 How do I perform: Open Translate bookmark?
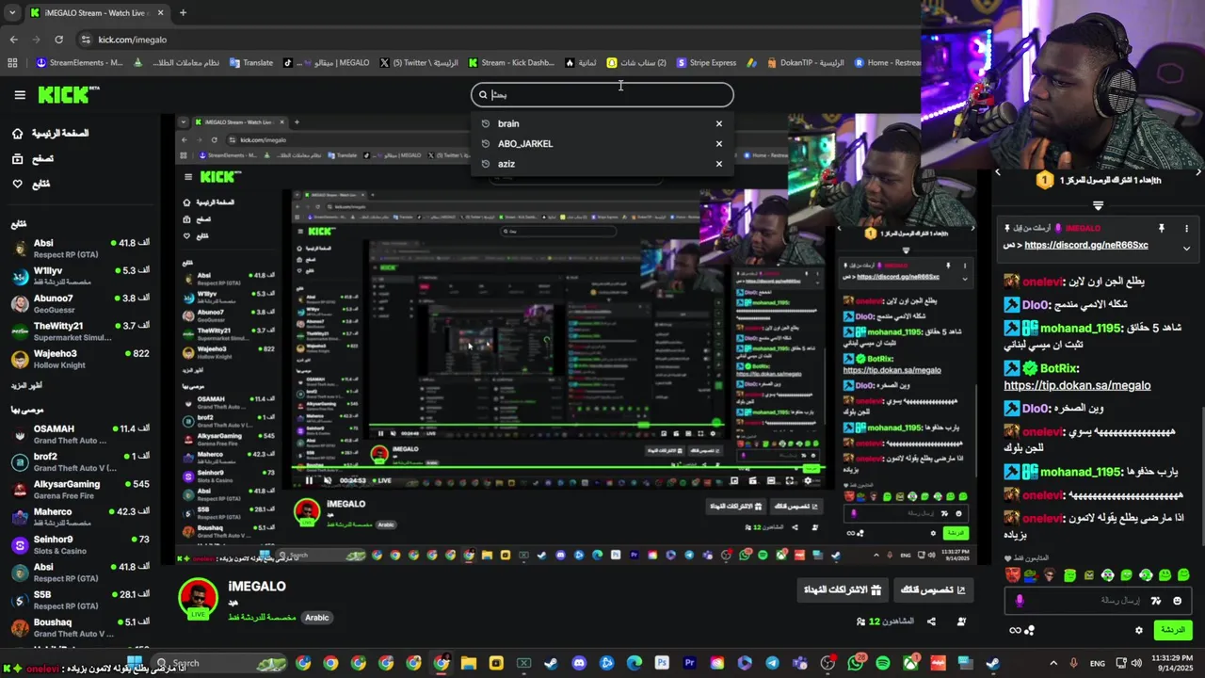point(250,63)
